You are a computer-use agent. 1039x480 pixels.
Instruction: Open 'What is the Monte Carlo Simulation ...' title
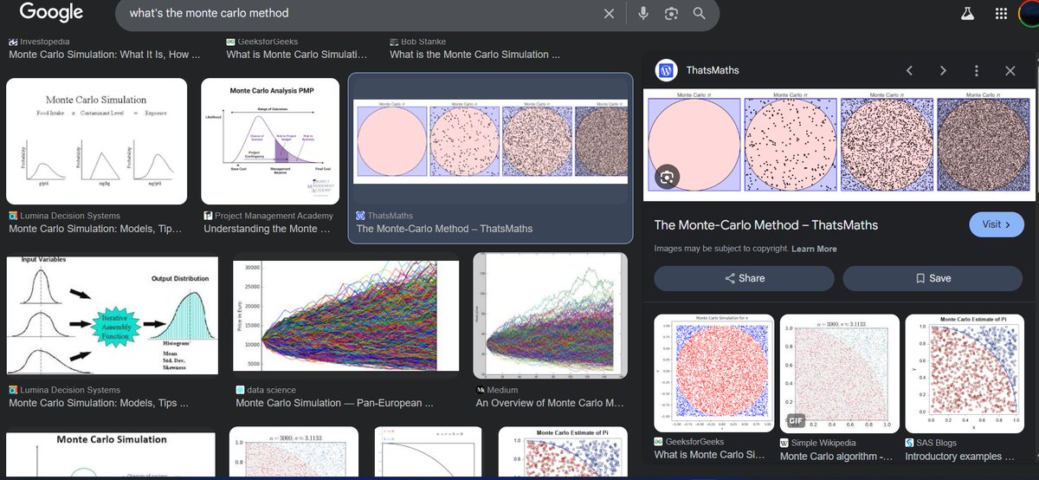tap(474, 54)
